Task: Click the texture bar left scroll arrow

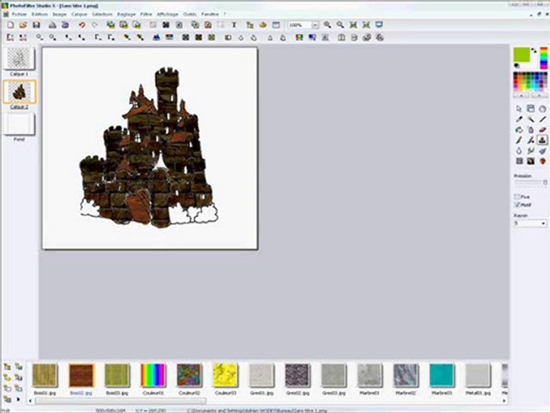Action: tap(30, 401)
